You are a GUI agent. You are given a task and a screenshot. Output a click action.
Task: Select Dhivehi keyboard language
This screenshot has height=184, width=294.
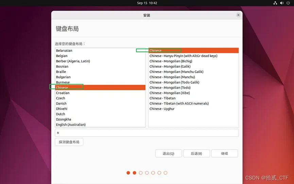100,108
